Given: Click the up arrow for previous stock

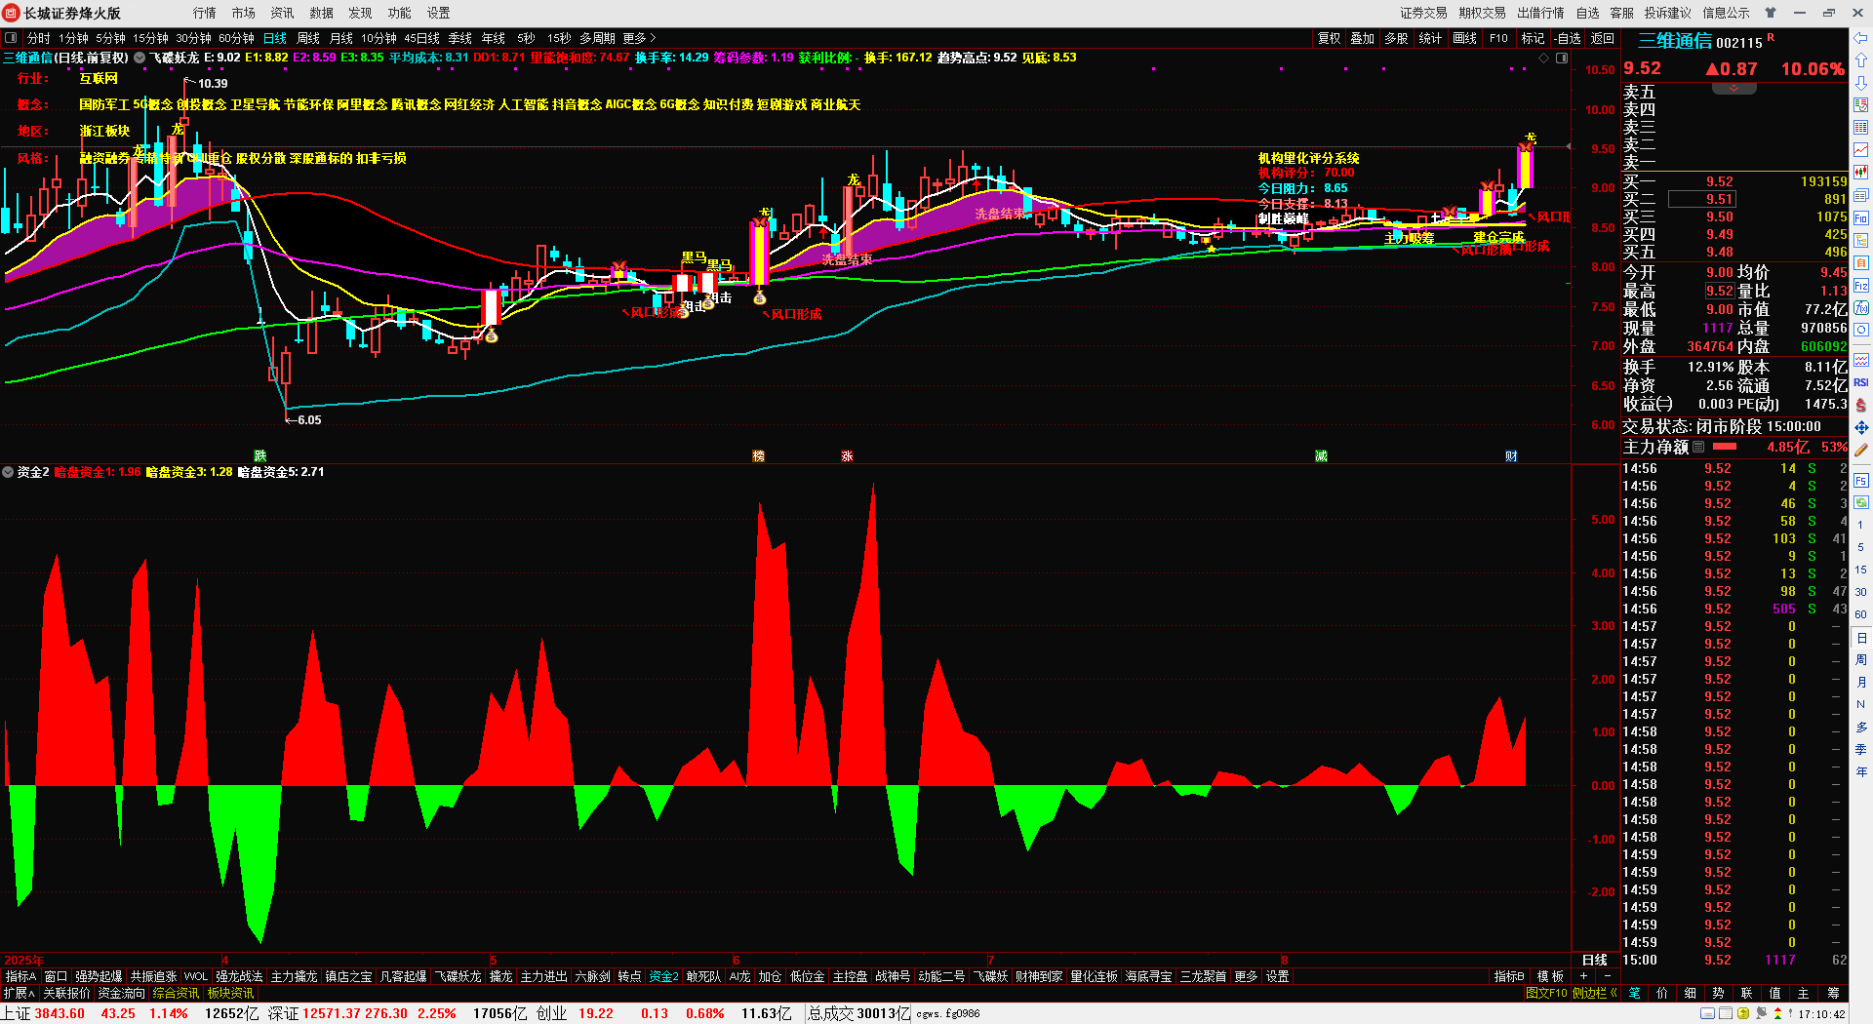Looking at the screenshot, I should (x=1860, y=60).
